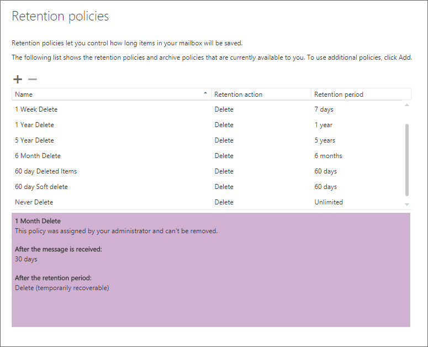Click the policy list scrollbar thumb
Viewport: 428px width, 347px height.
(x=407, y=159)
